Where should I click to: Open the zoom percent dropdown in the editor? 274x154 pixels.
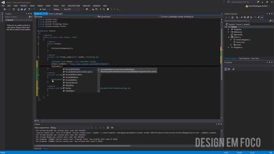pos(42,121)
